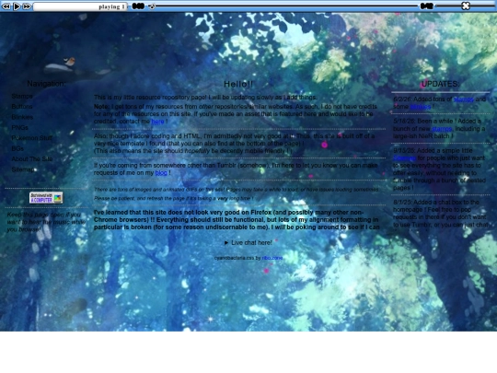
Task: Click the small bird sprite on the branch
Action: (69, 61)
